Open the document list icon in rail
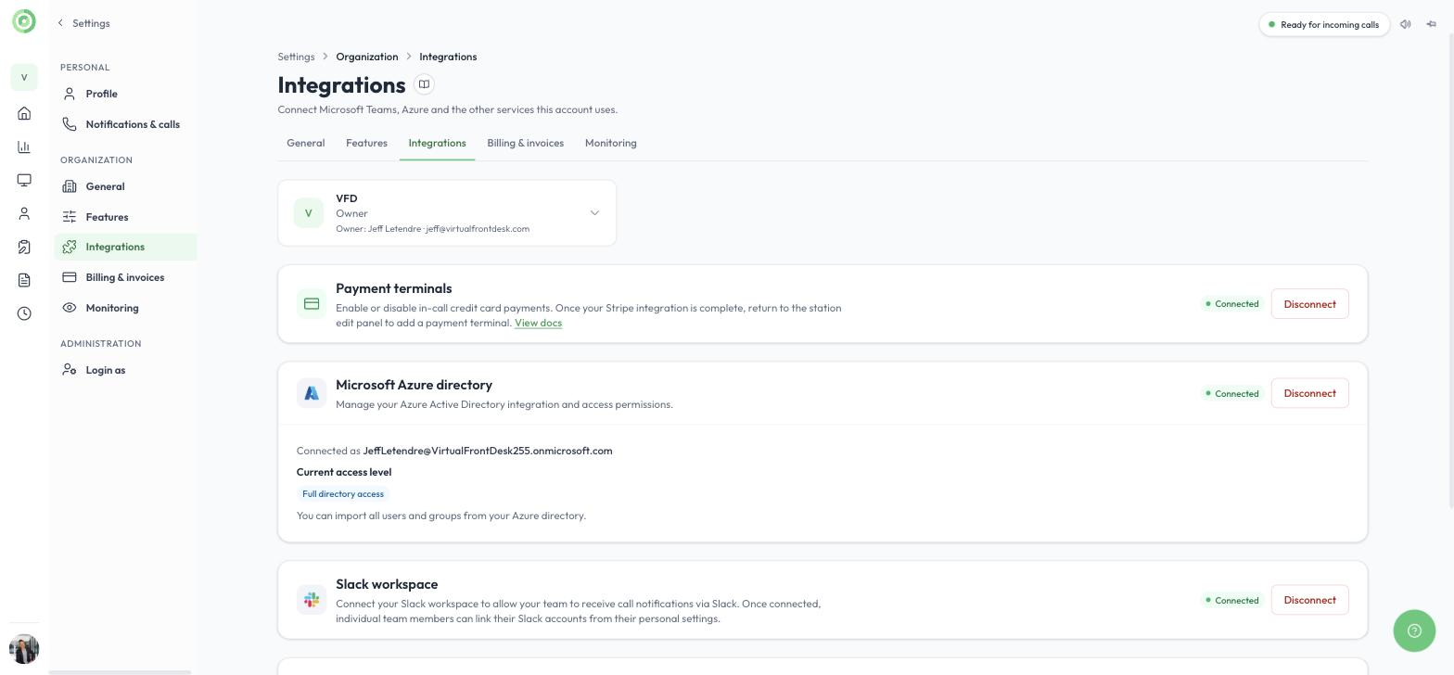 (x=24, y=280)
